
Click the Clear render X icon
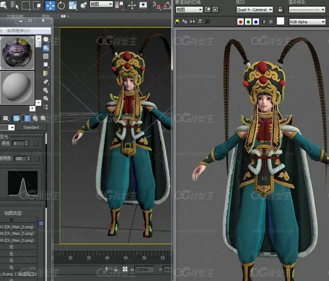[x=208, y=21]
